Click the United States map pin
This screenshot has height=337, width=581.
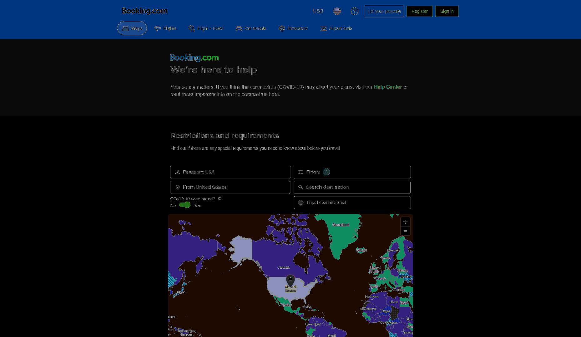[x=290, y=281]
